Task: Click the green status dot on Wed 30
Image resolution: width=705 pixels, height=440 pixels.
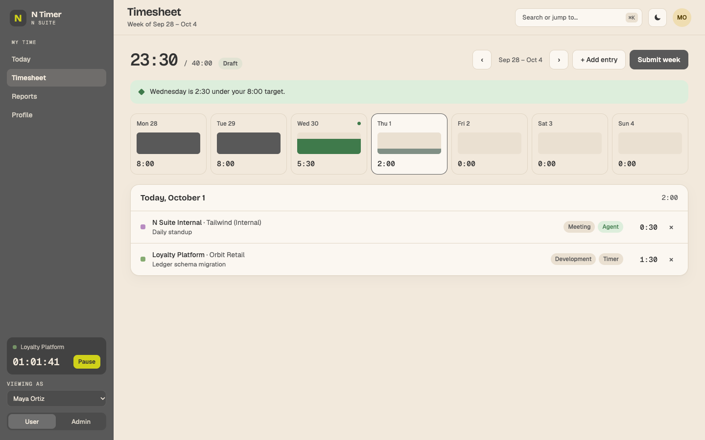Action: [359, 124]
